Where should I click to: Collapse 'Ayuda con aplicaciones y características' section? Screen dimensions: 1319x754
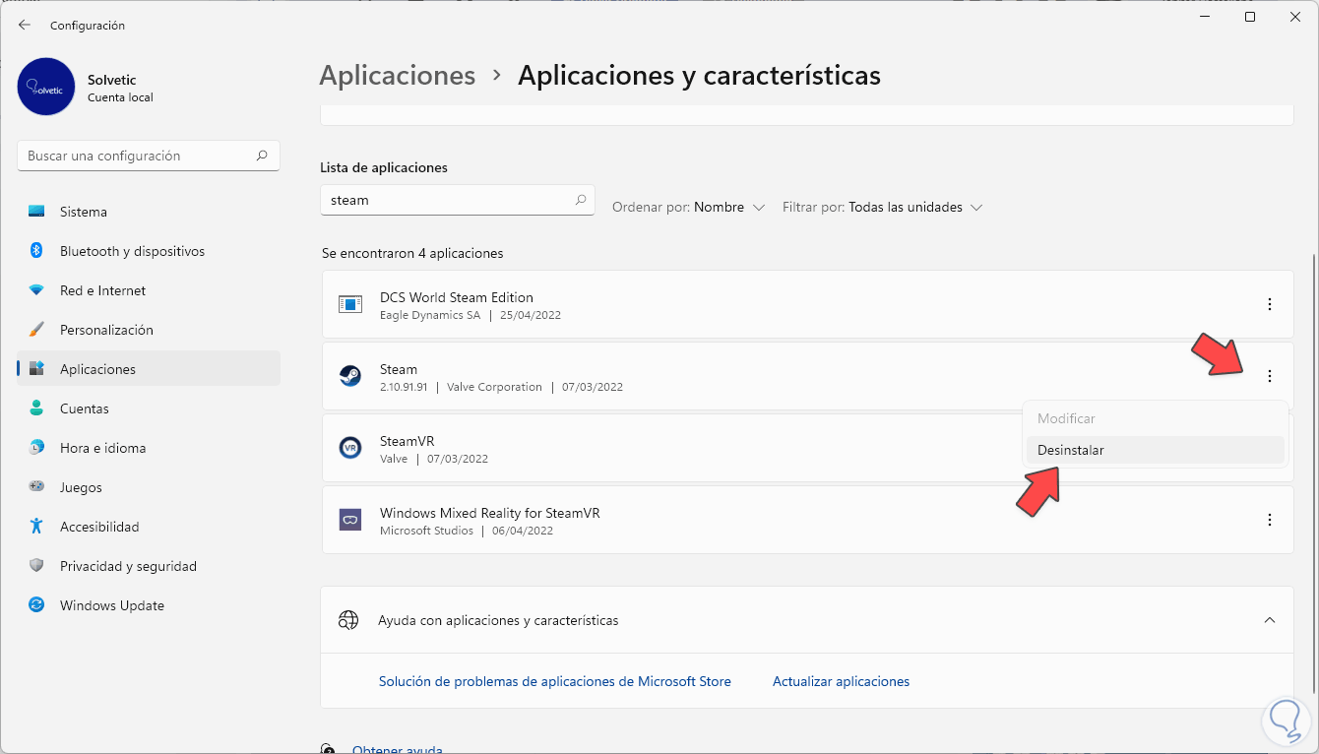click(x=1270, y=620)
